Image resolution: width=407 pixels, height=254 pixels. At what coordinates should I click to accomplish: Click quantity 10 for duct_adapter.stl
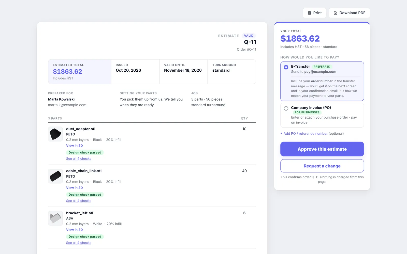click(x=244, y=129)
